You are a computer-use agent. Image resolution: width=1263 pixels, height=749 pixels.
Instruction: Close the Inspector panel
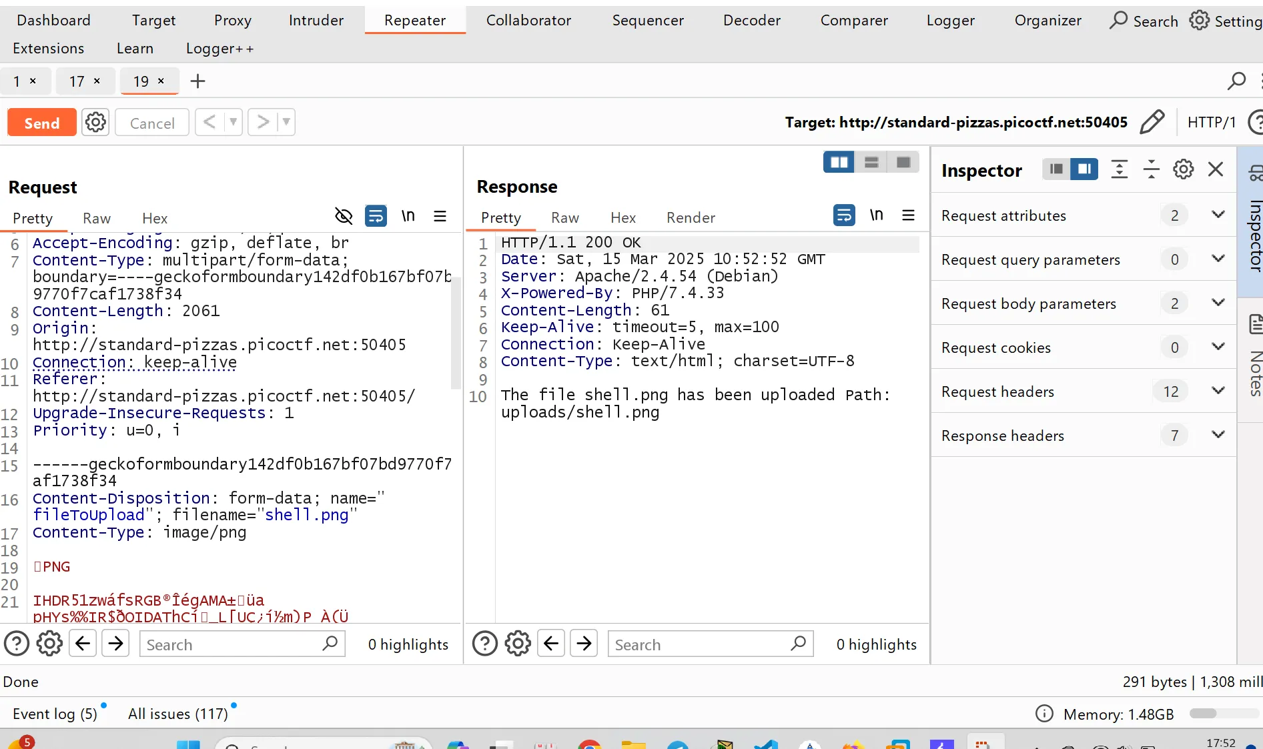pyautogui.click(x=1215, y=169)
